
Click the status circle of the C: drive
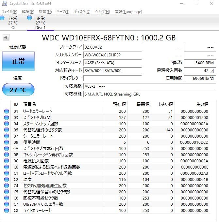(x=2, y=18)
